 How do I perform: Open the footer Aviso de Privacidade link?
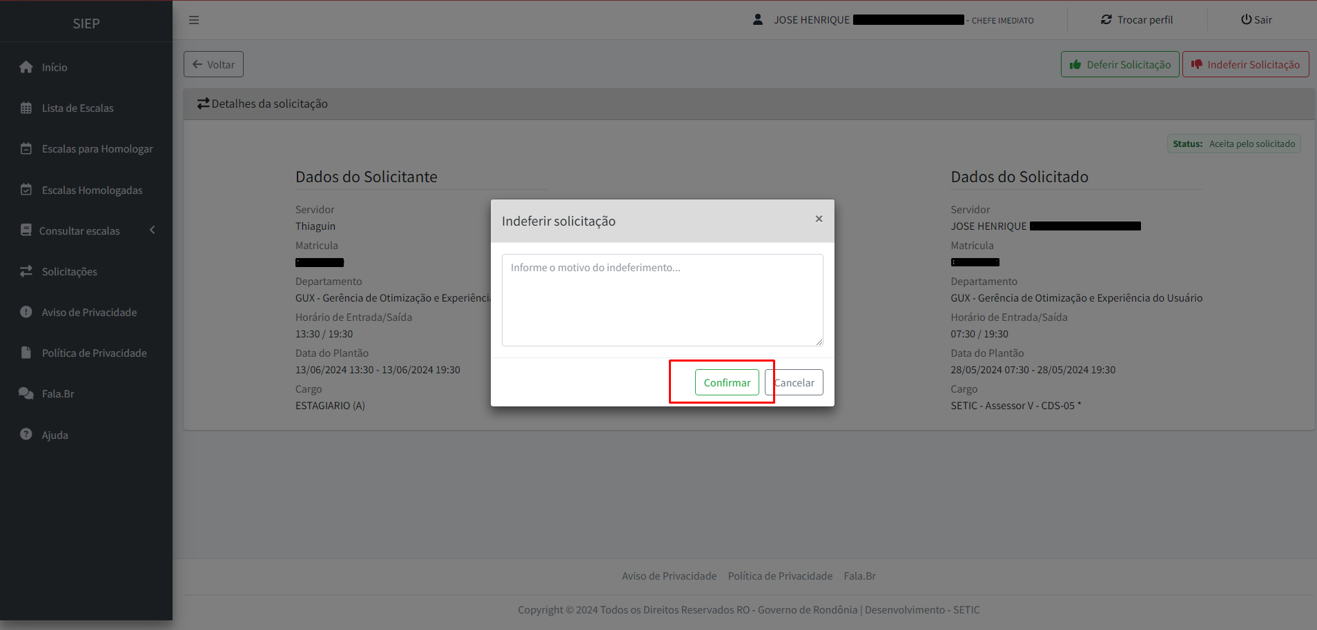click(x=669, y=575)
